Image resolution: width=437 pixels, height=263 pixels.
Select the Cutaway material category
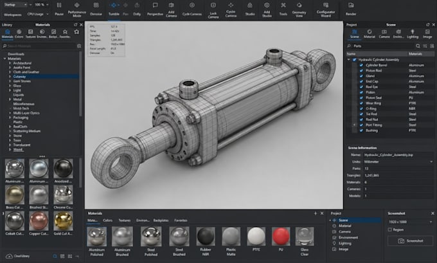(x=40, y=77)
